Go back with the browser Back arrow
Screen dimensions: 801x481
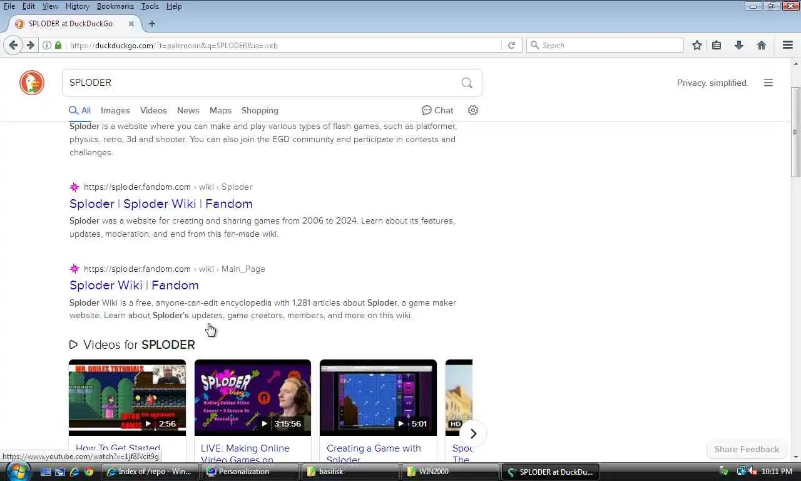point(13,45)
